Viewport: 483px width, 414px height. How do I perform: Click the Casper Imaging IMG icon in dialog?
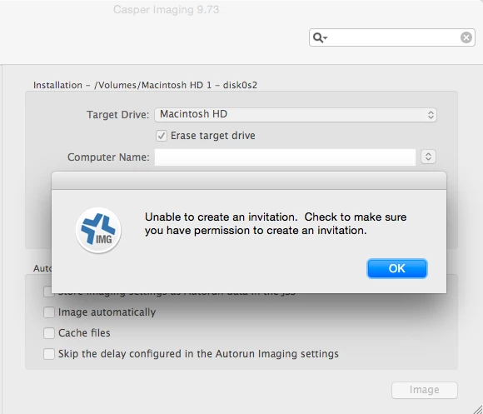pyautogui.click(x=98, y=231)
